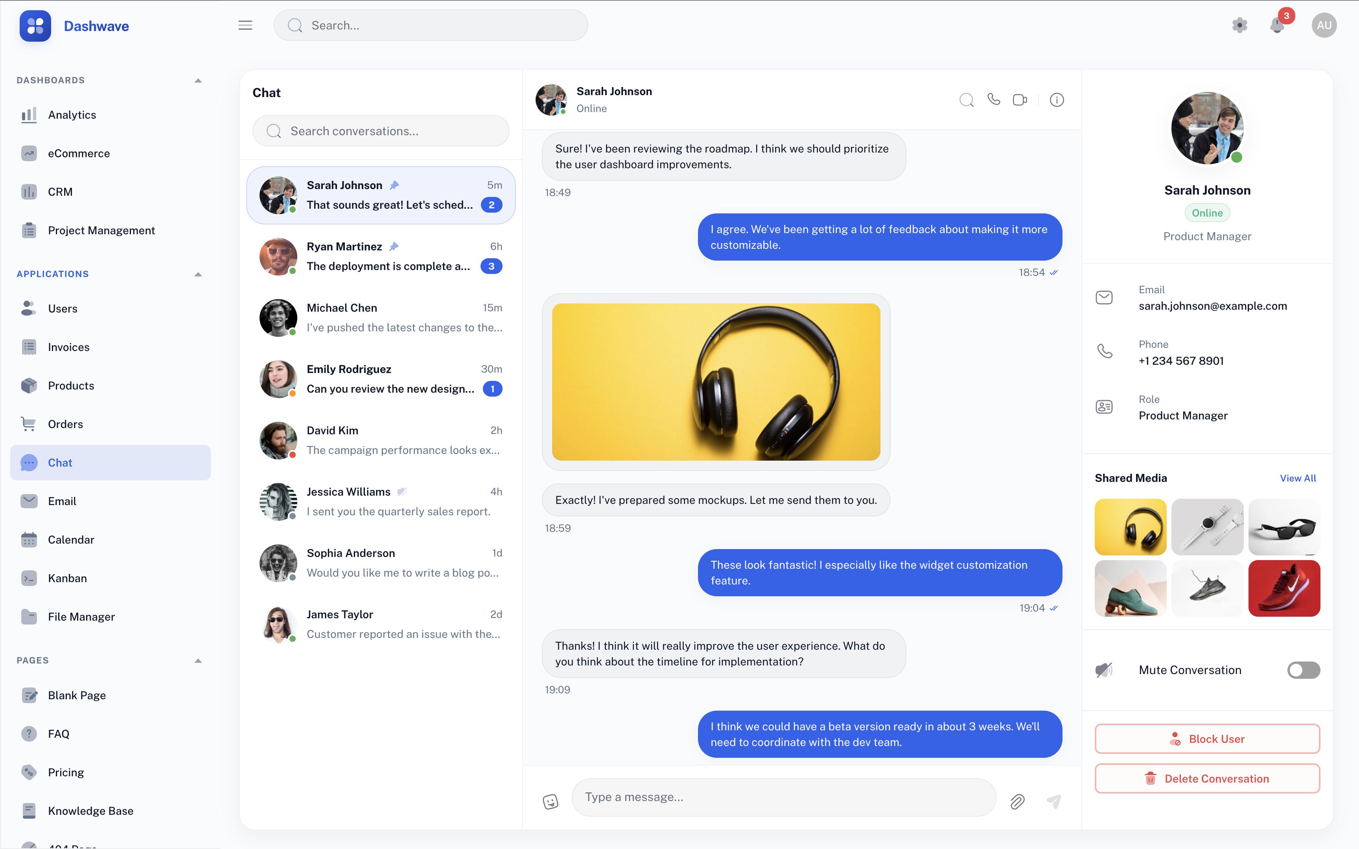Open the red sneaker shared media thumbnail
The height and width of the screenshot is (849, 1359).
(1284, 588)
